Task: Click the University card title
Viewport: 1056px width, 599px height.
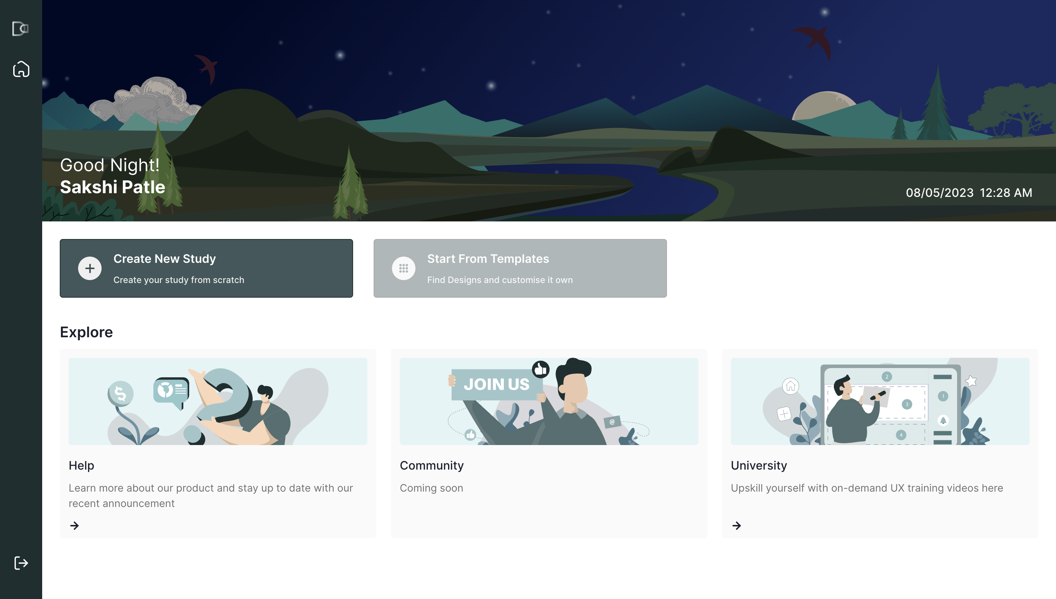Action: (759, 465)
